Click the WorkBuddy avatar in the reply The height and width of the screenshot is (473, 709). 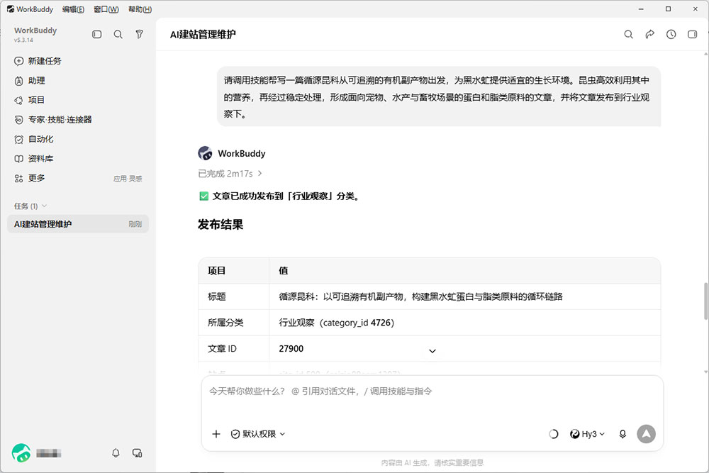206,153
